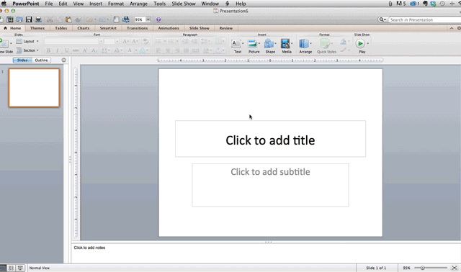This screenshot has width=461, height=272.
Task: Click the Undo arrow icon
Action: (x=89, y=19)
